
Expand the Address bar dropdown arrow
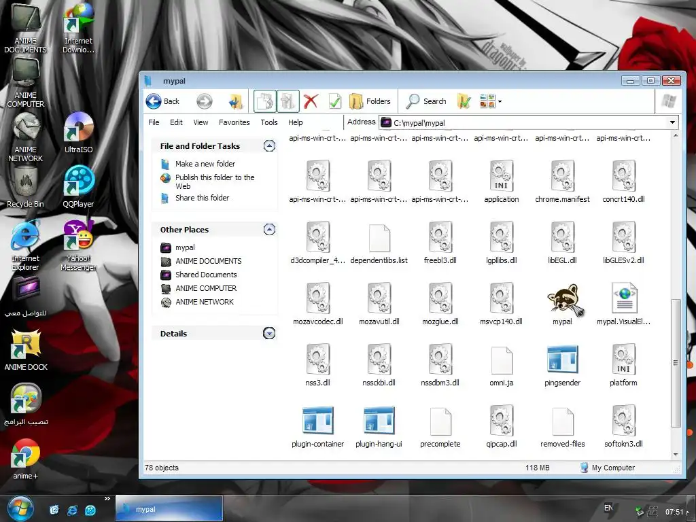672,122
